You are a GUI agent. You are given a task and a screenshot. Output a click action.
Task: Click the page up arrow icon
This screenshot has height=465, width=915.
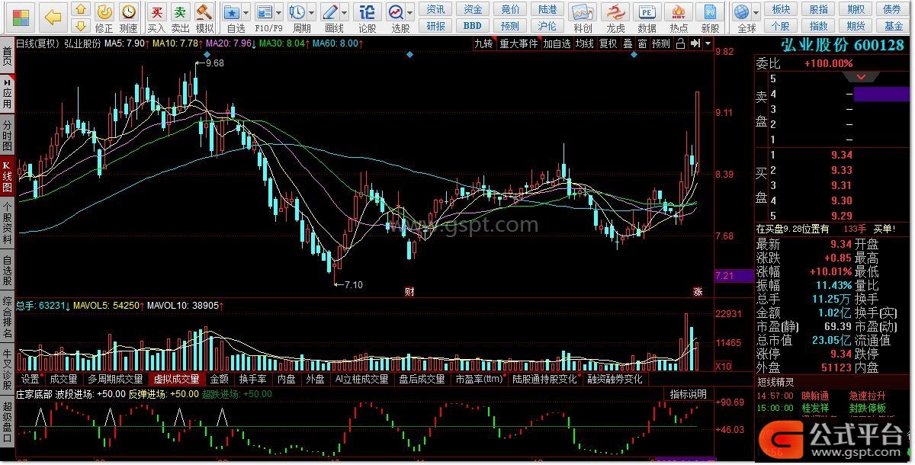click(x=82, y=10)
